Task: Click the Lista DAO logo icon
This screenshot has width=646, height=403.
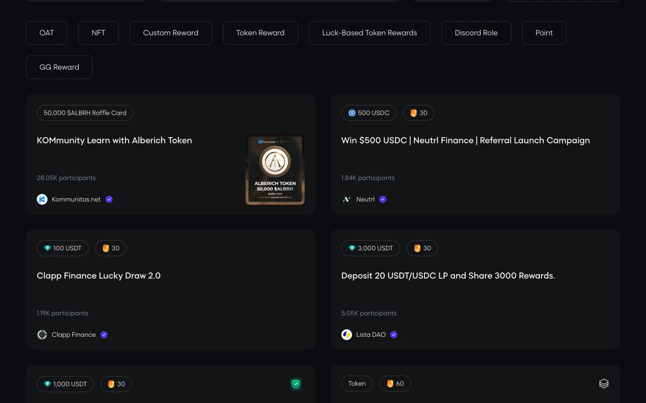Action: click(x=347, y=335)
